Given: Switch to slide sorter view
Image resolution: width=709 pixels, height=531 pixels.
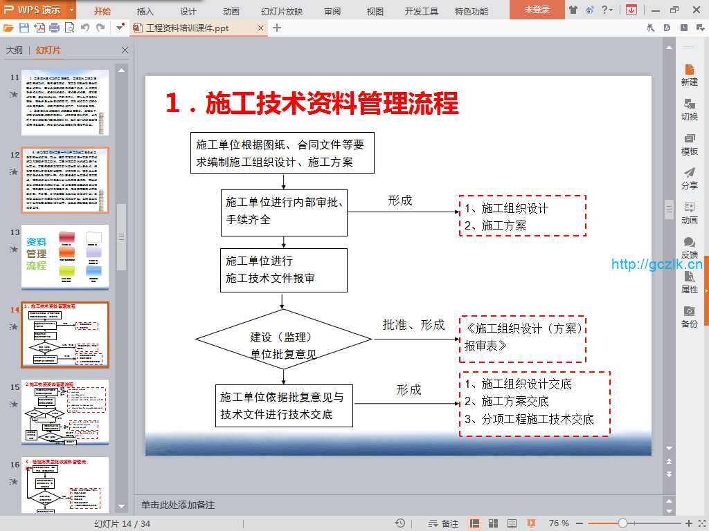Looking at the screenshot, I should (x=493, y=523).
